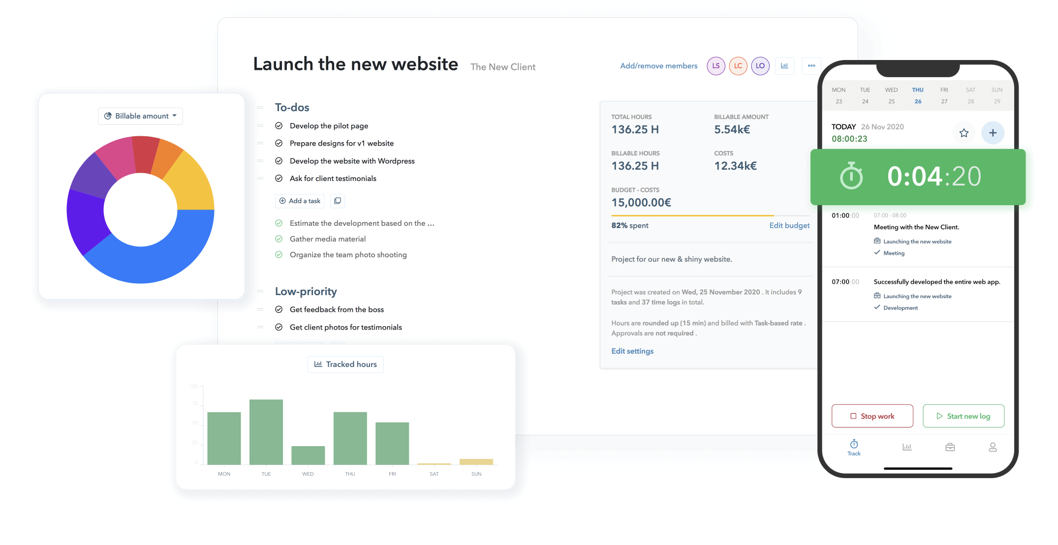The width and height of the screenshot is (1058, 545).
Task: Click briefcase icon under Meeting with the New Client
Action: pos(877,241)
